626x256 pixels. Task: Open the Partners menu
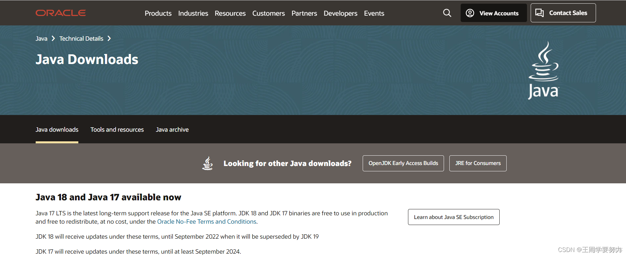[304, 13]
